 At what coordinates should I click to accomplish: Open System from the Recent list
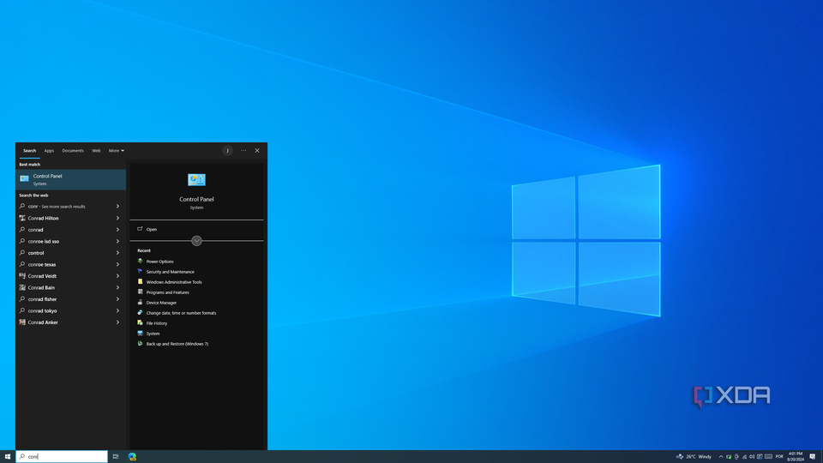tap(153, 334)
